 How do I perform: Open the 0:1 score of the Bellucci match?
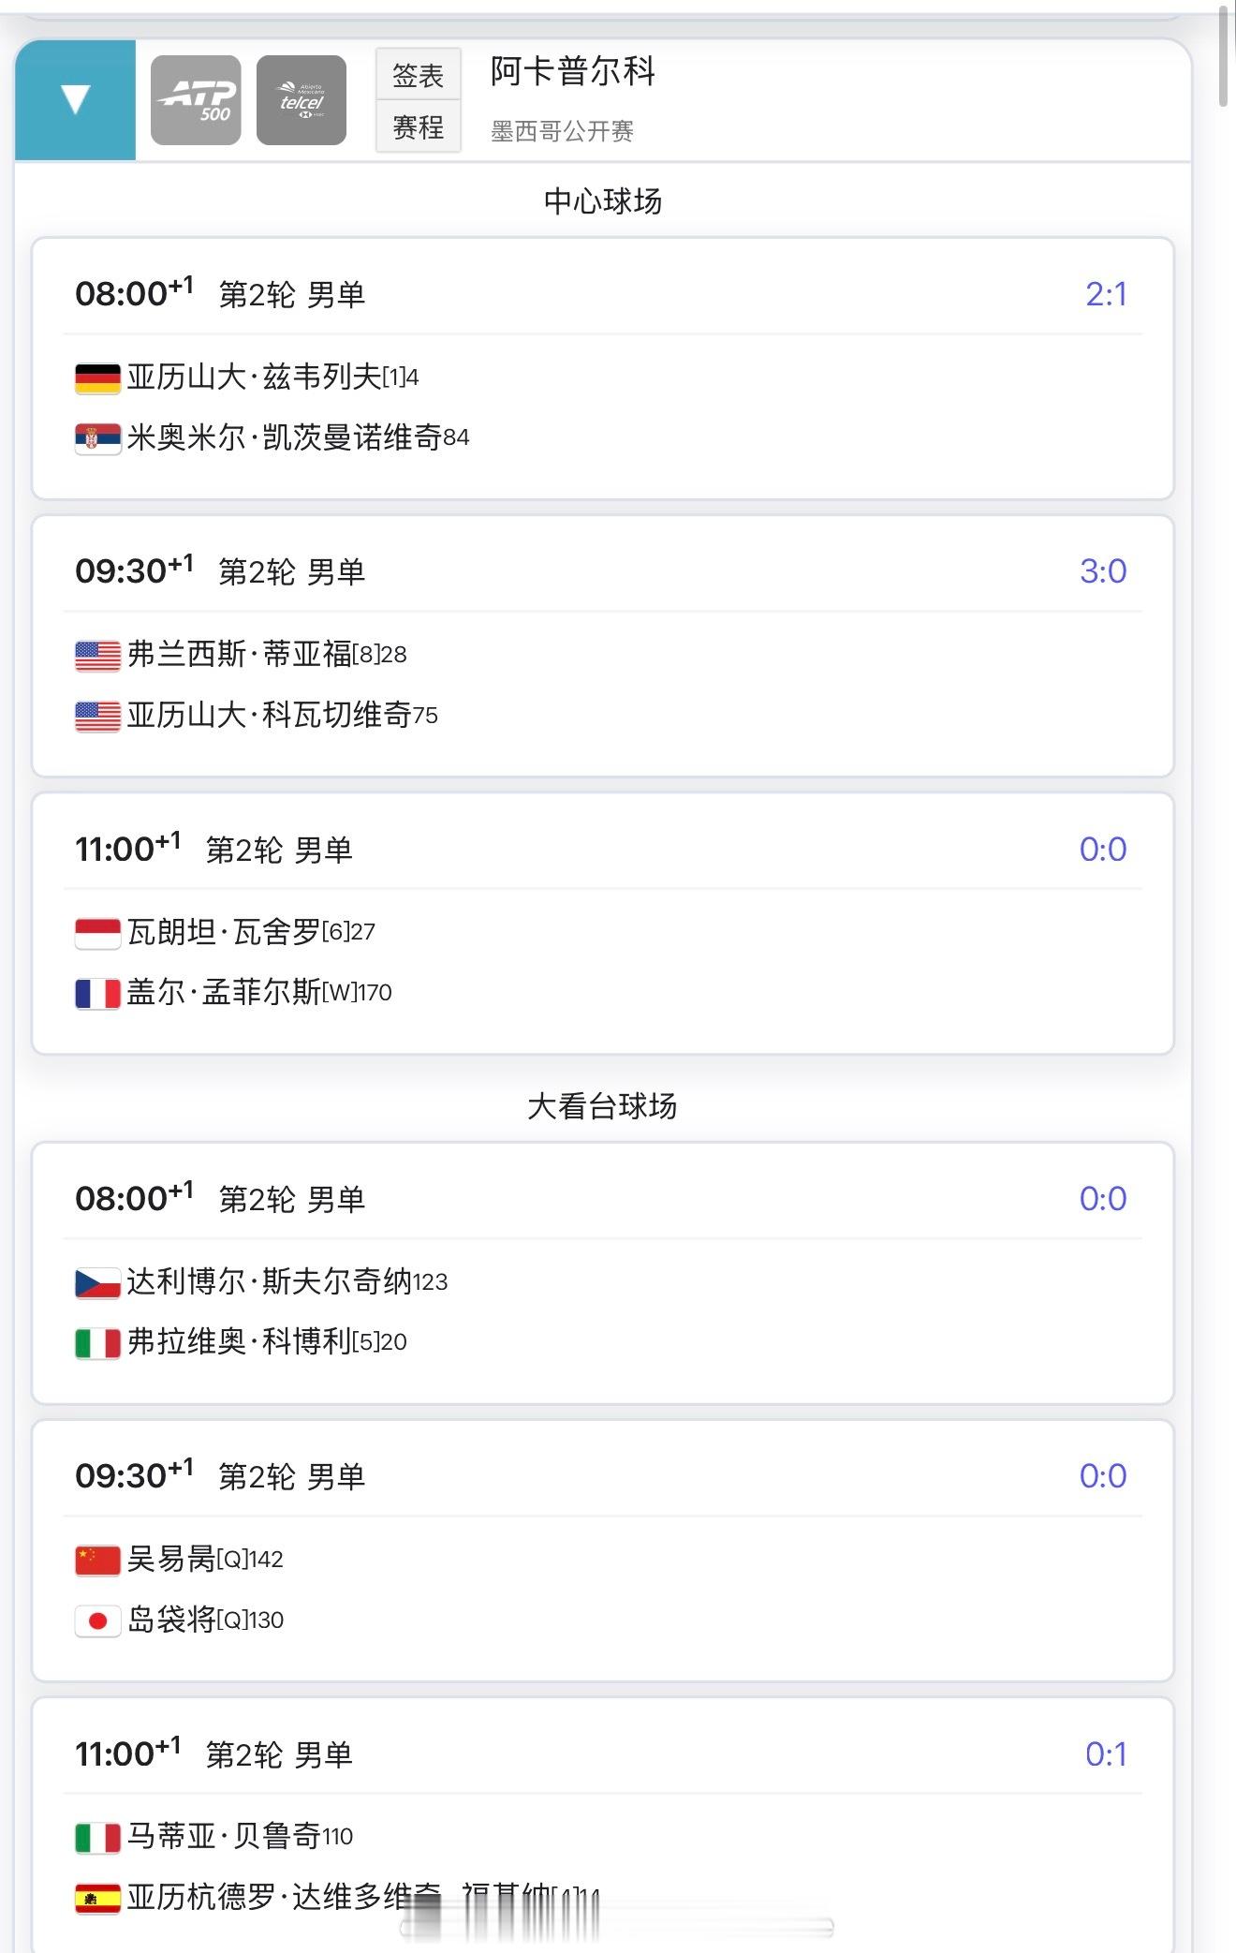point(1106,1754)
